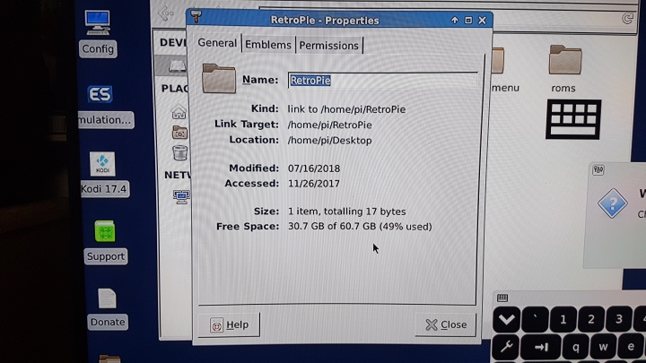
Task: Click the reload icon in file manager
Action: (x=627, y=18)
